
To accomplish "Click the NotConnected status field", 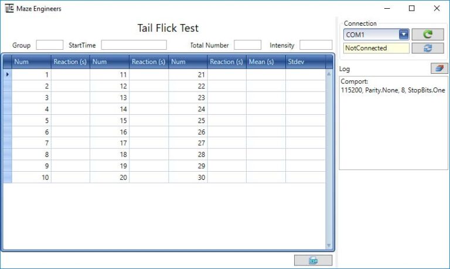I will click(376, 48).
